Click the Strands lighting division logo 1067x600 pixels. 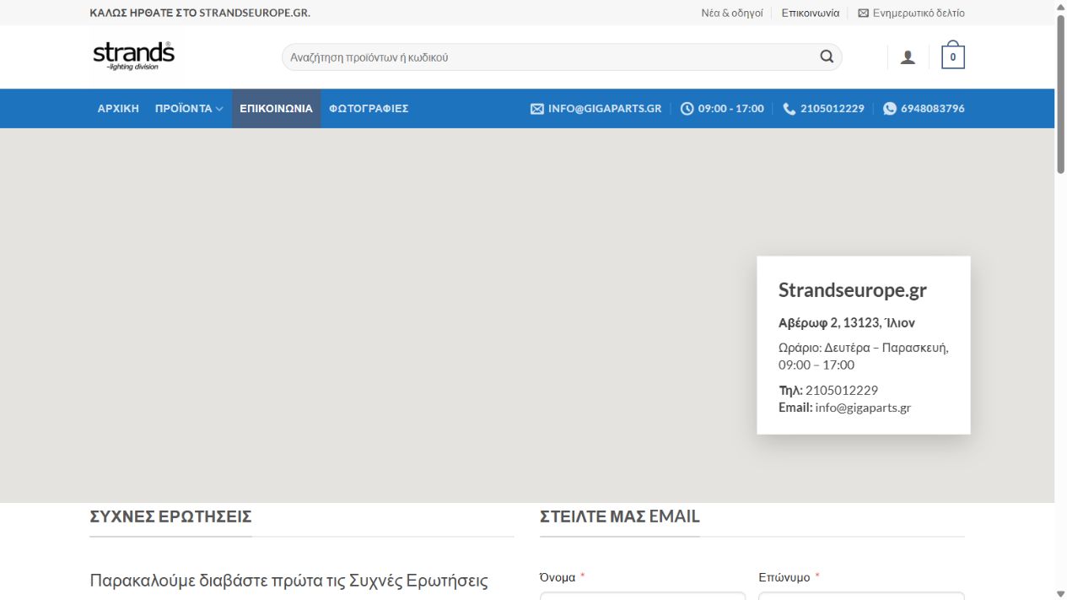coord(133,57)
